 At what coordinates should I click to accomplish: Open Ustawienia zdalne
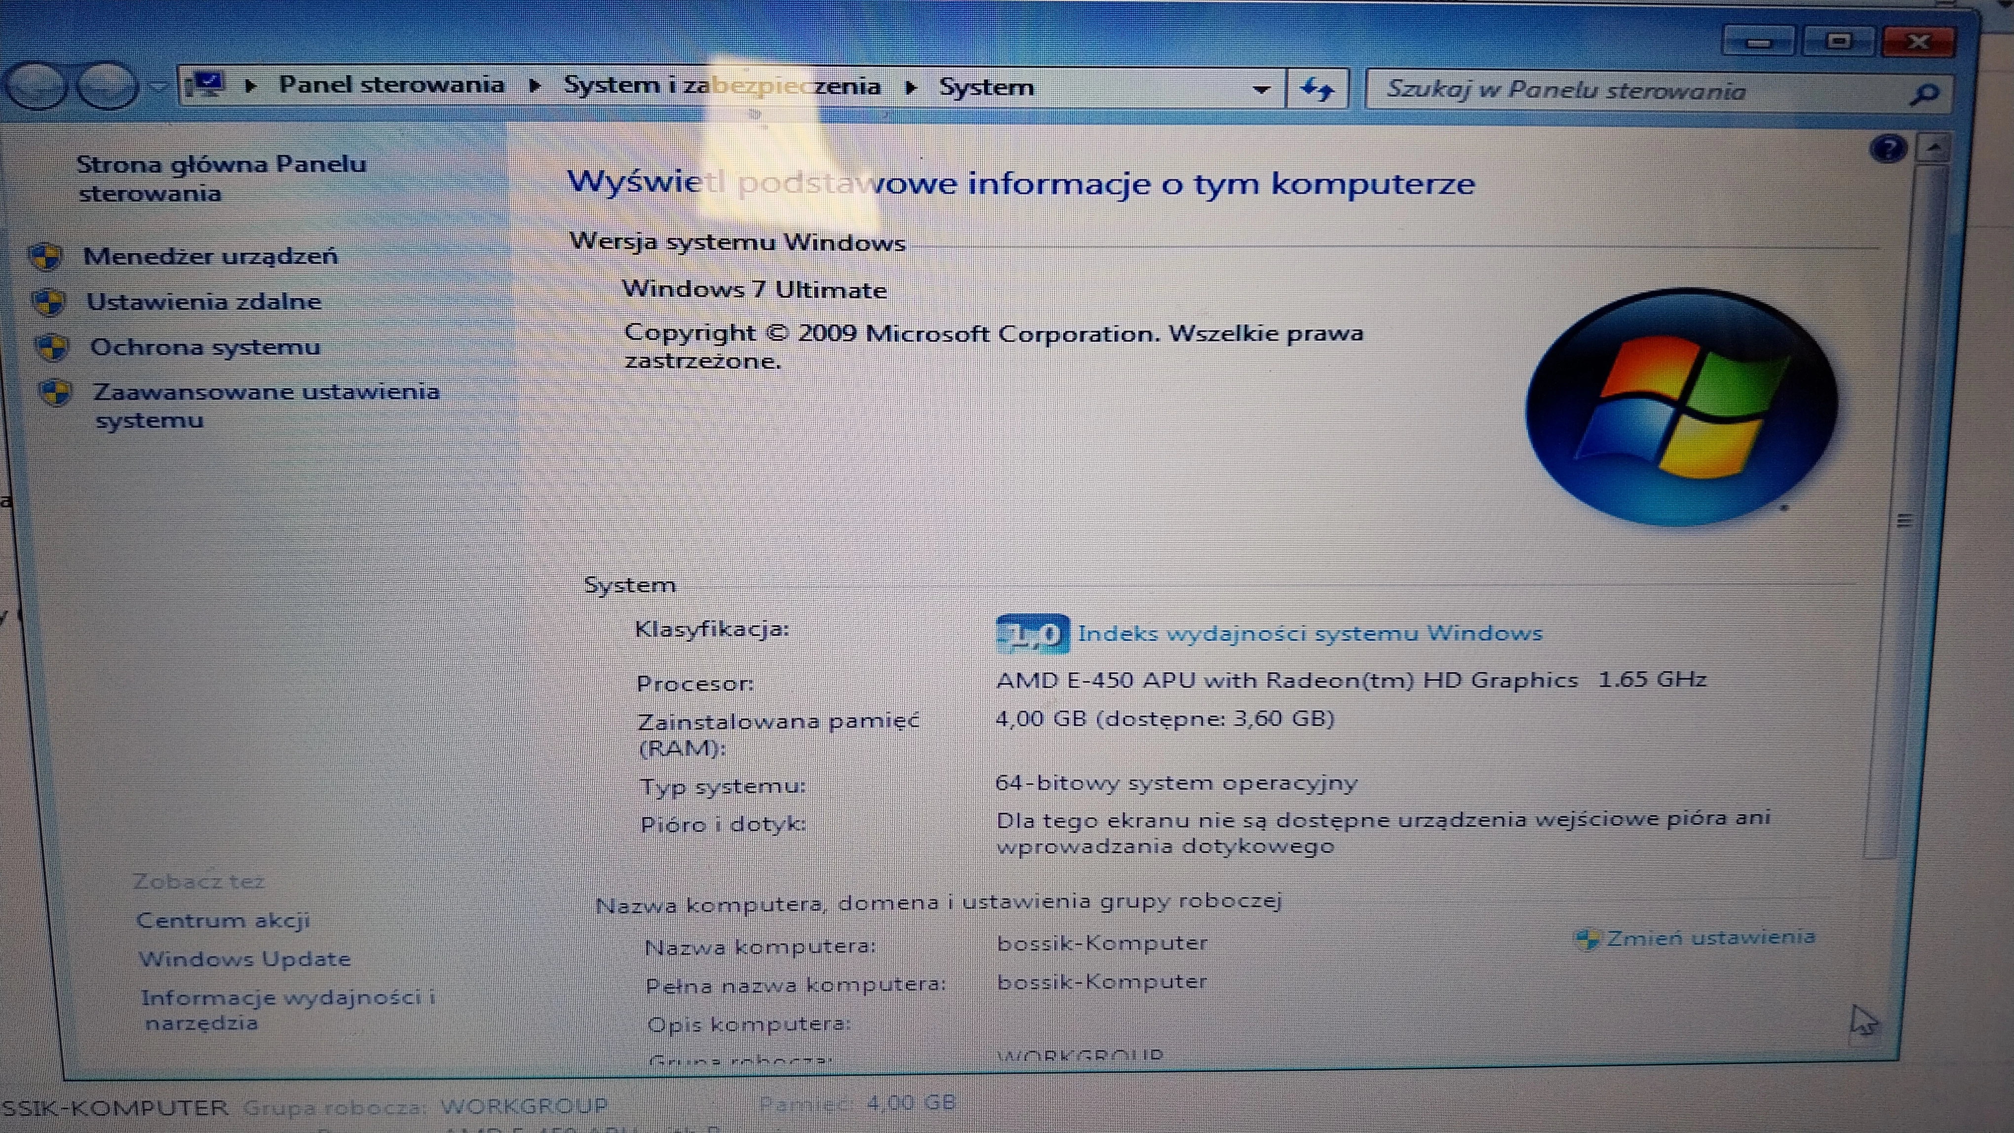click(203, 301)
